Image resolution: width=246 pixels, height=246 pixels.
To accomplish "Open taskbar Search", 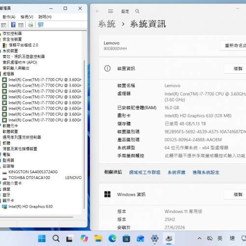I will [x=56, y=239].
